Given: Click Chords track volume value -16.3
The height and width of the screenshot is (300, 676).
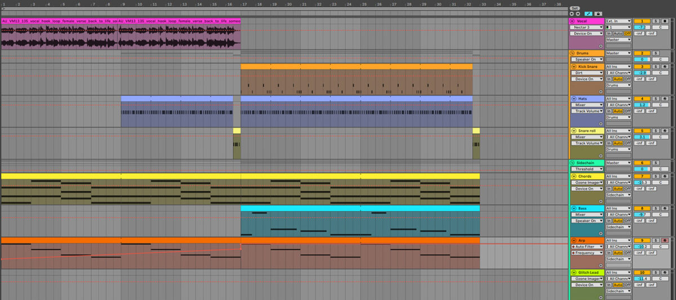Looking at the screenshot, I should tap(642, 182).
